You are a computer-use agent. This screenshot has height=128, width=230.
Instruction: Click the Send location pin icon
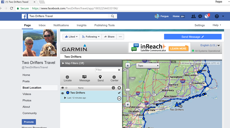click(x=100, y=77)
